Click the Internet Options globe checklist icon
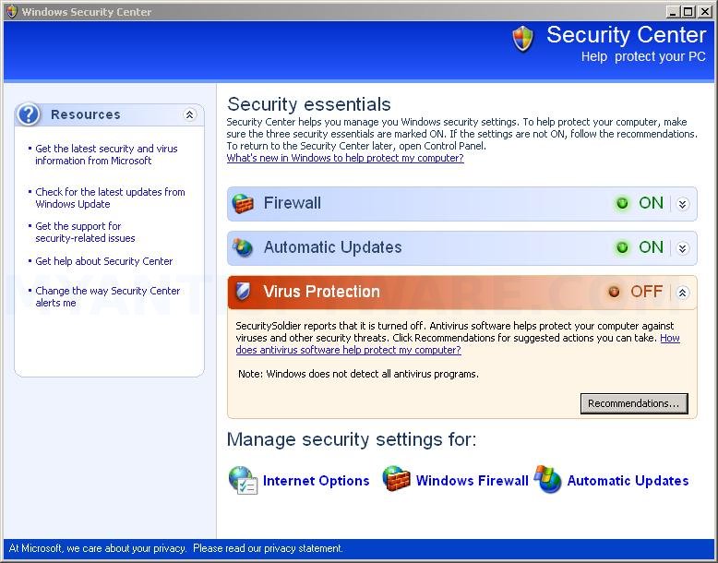Screen dimensions: 718x563 [x=243, y=481]
